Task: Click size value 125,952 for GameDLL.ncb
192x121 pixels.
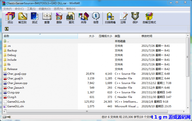Action: coord(89,102)
